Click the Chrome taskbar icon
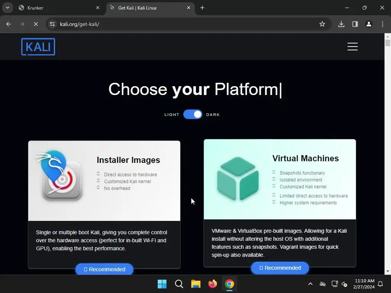 pos(229,284)
